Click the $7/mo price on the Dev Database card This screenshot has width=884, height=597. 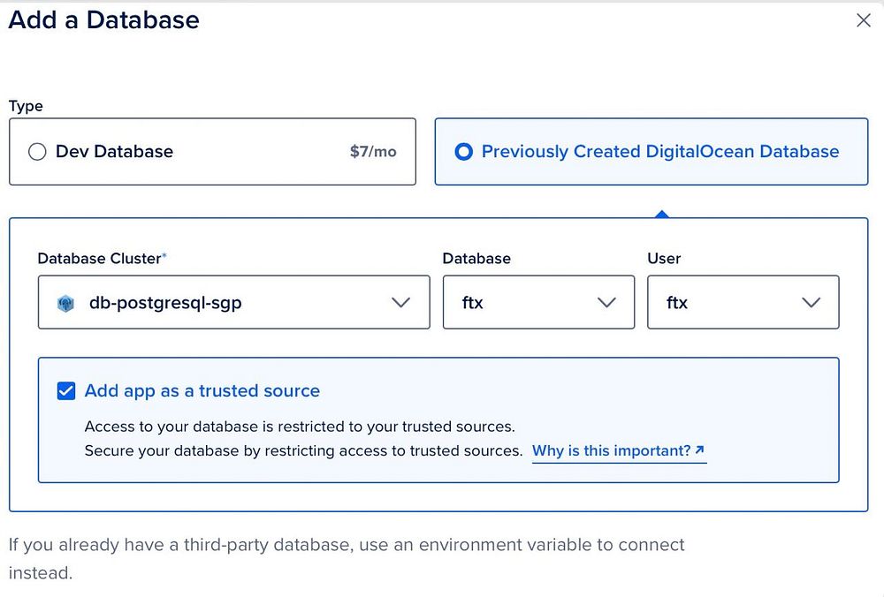373,152
